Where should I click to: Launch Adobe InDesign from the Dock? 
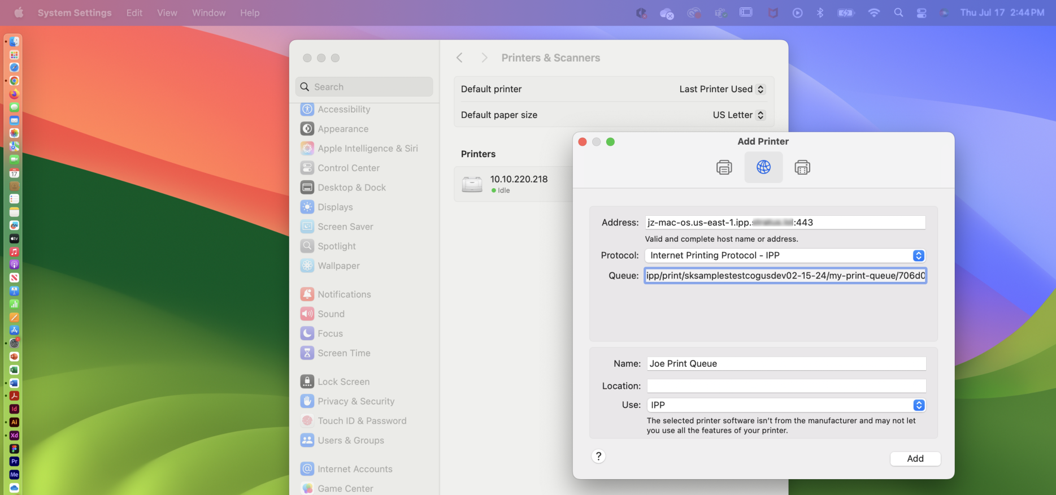14,409
